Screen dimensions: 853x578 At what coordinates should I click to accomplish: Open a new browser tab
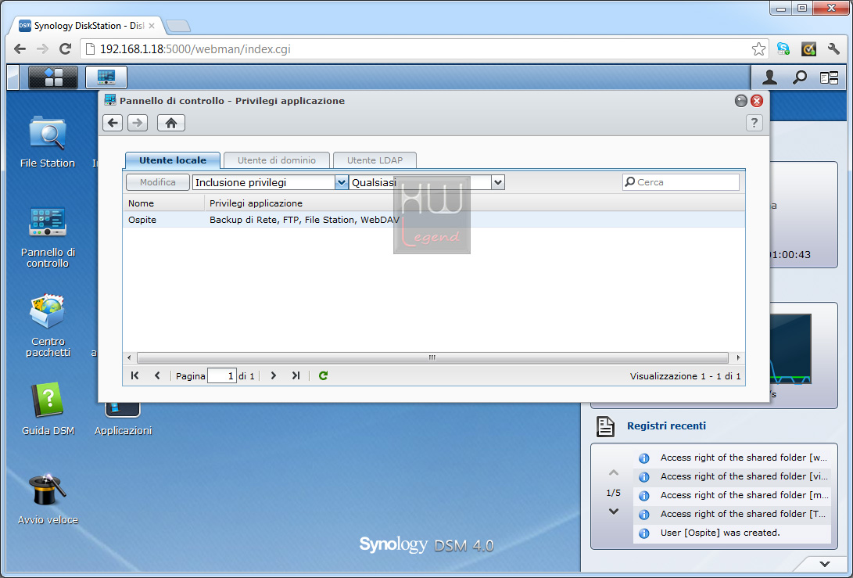point(178,26)
